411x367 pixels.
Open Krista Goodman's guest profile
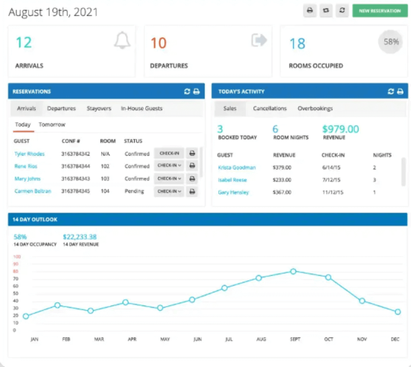pos(237,167)
